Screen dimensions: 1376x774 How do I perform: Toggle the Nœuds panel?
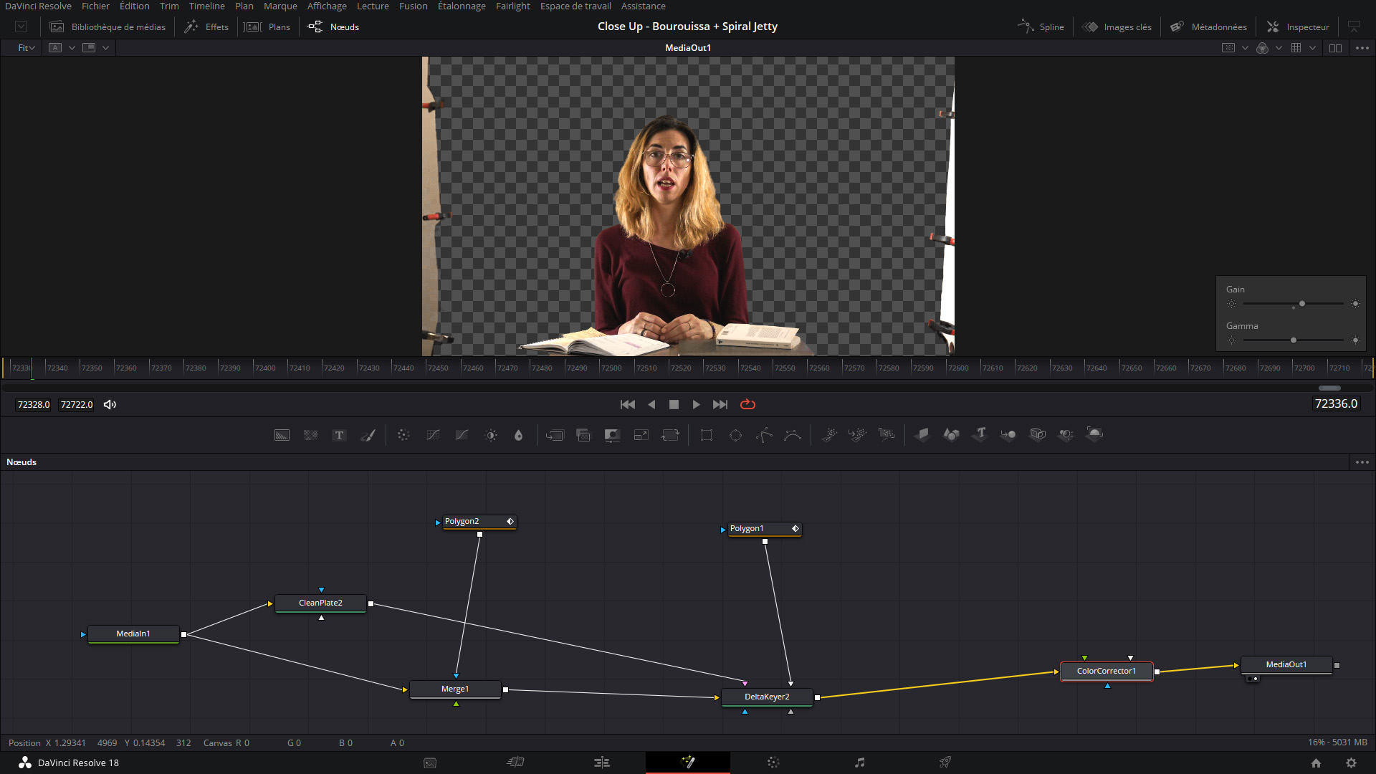point(333,27)
